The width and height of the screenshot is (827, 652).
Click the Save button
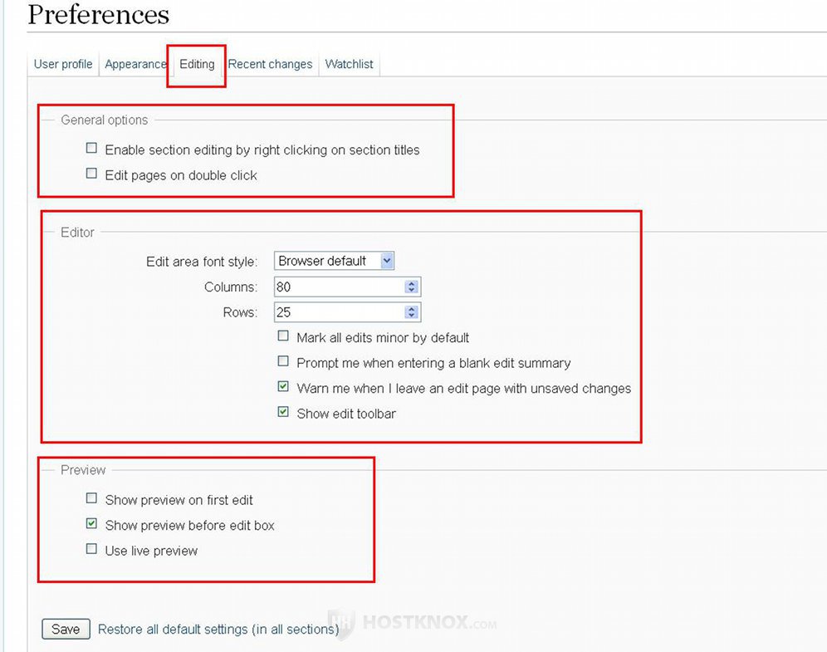[66, 629]
